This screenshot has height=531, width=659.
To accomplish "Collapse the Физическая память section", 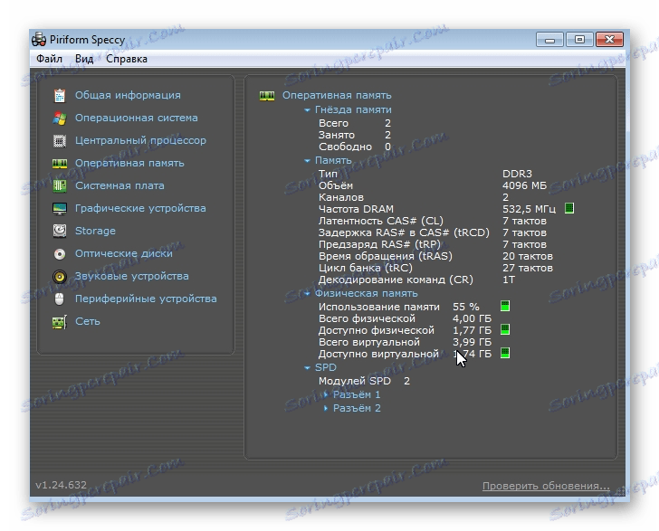I will [x=307, y=294].
